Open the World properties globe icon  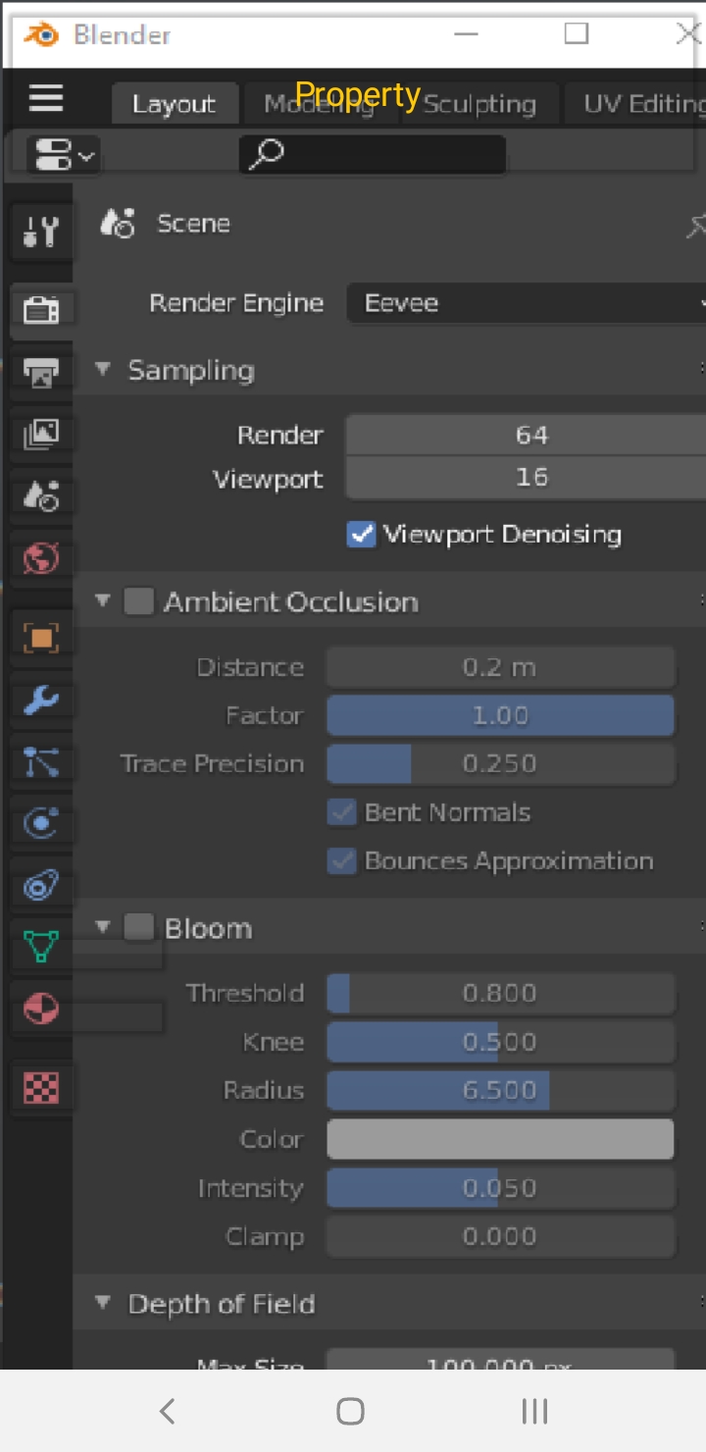(x=40, y=559)
